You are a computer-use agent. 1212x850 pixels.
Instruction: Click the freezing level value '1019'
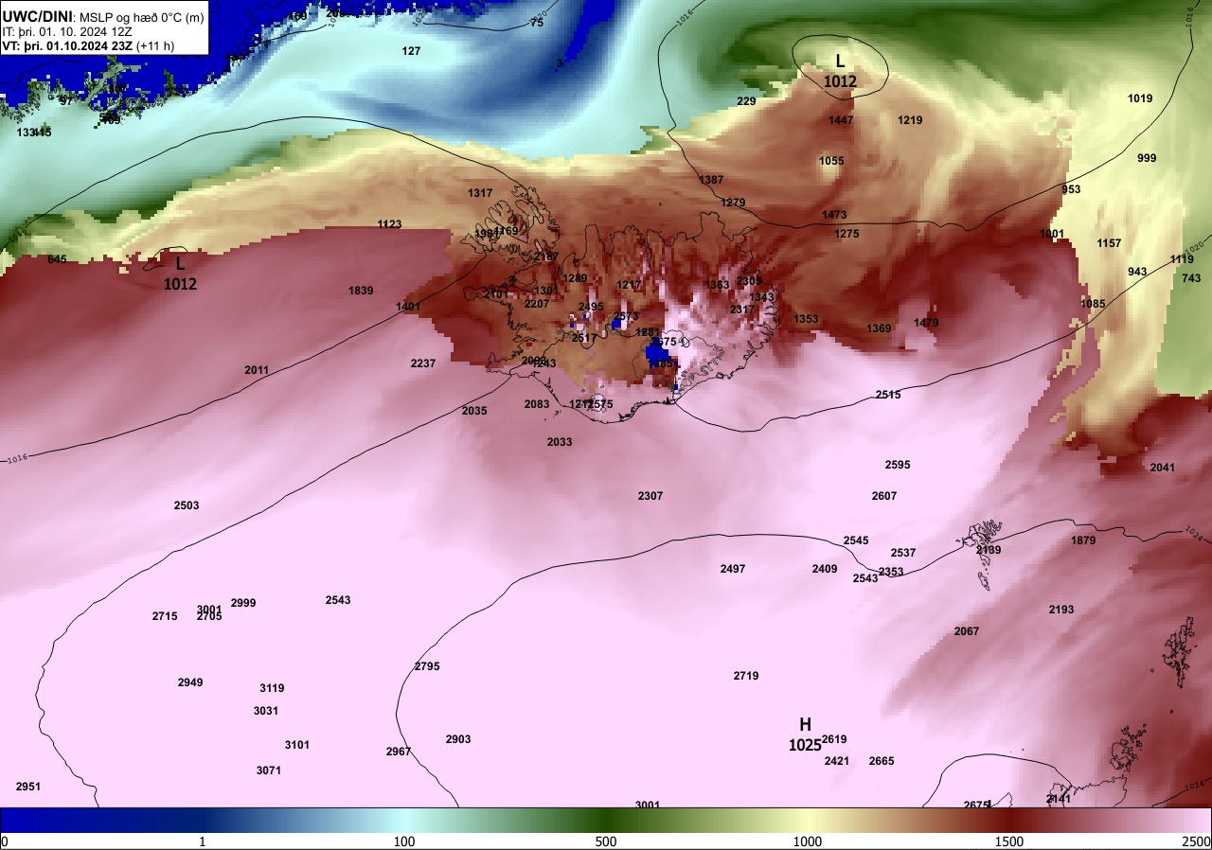point(1140,98)
